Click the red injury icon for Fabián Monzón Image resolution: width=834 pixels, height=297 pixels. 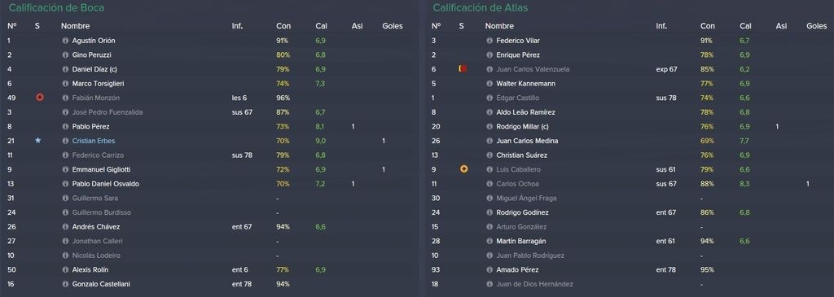[x=39, y=98]
